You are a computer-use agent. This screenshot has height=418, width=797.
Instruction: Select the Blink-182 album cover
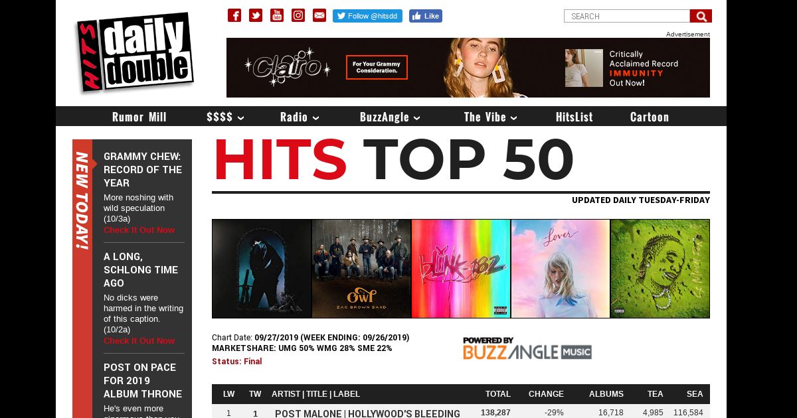click(x=461, y=269)
